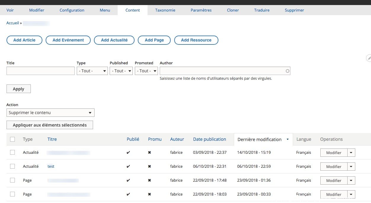Click Modifier for the test row

[x=334, y=167]
